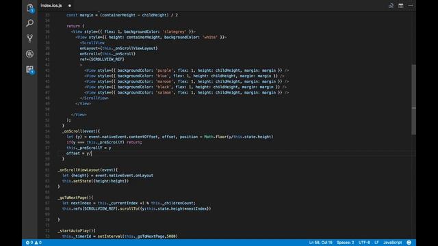
Task: Click 'onScroll={this._onScroll}' line
Action: pos(107,53)
